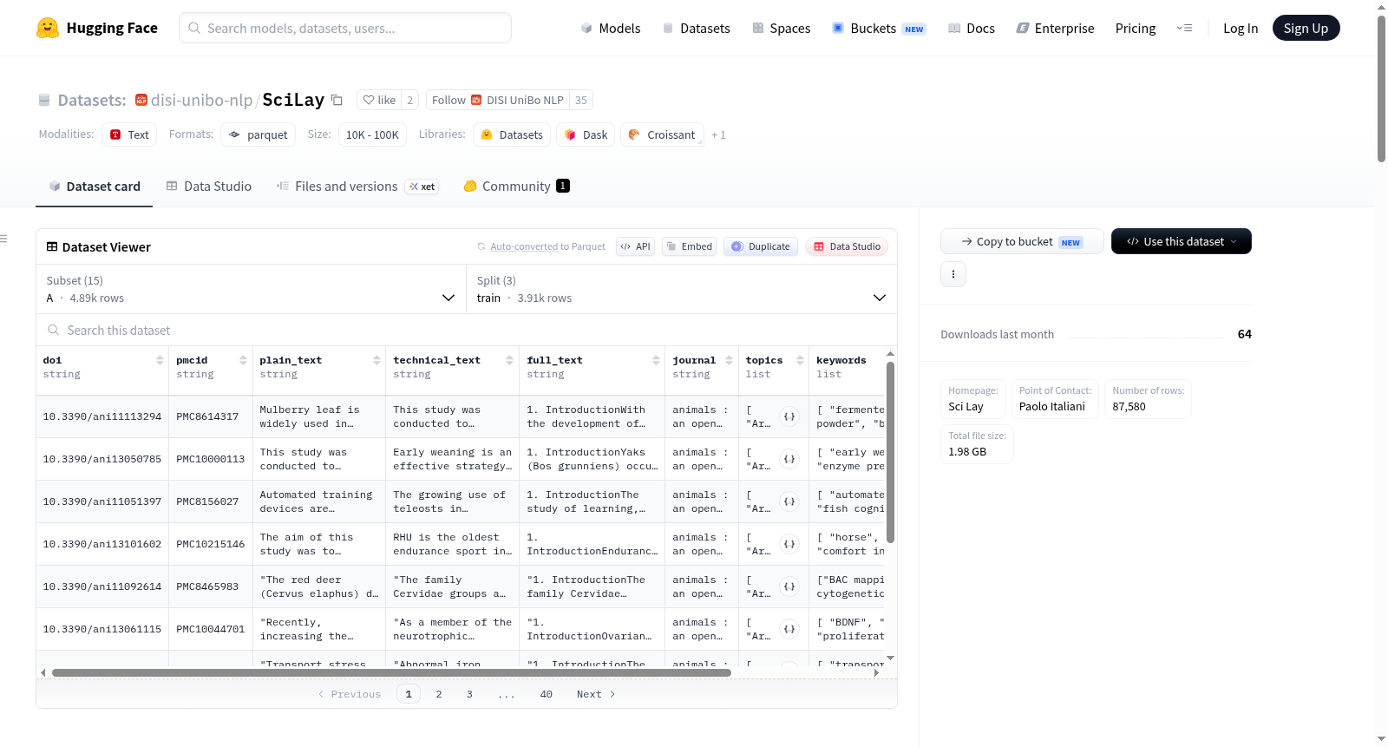Select the 10K - 100K size tag
Viewport: 1388px width, 747px height.
[x=372, y=134]
